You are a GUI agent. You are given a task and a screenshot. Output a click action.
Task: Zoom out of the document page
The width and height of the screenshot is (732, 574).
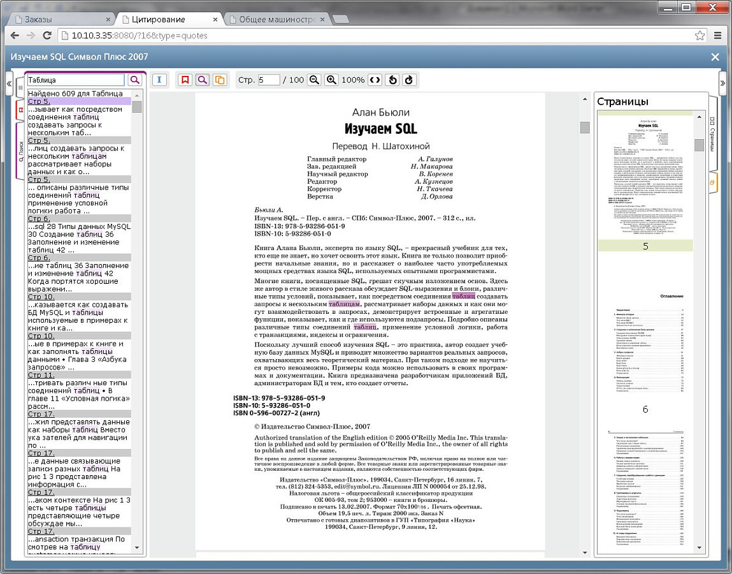[315, 80]
